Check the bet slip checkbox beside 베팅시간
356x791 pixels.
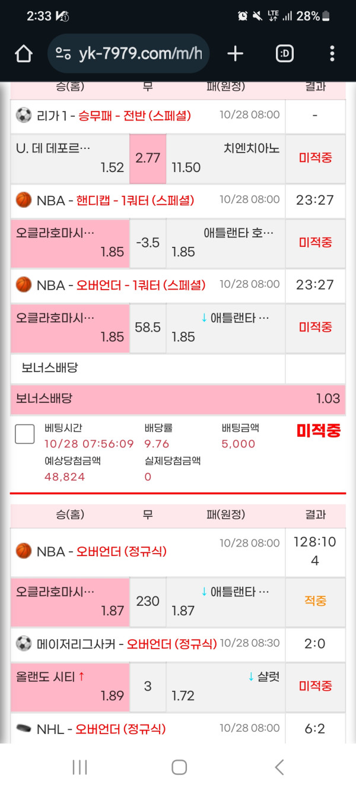point(25,434)
